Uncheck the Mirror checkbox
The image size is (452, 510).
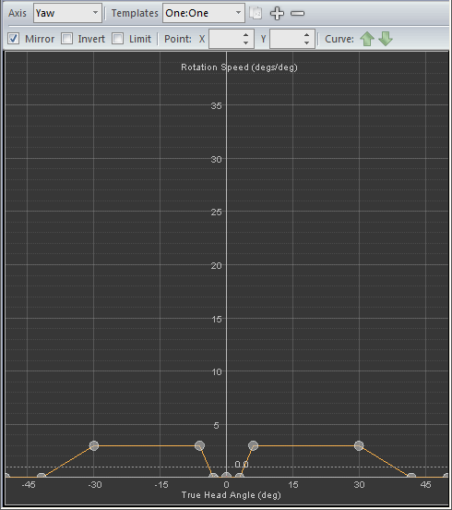click(x=13, y=39)
